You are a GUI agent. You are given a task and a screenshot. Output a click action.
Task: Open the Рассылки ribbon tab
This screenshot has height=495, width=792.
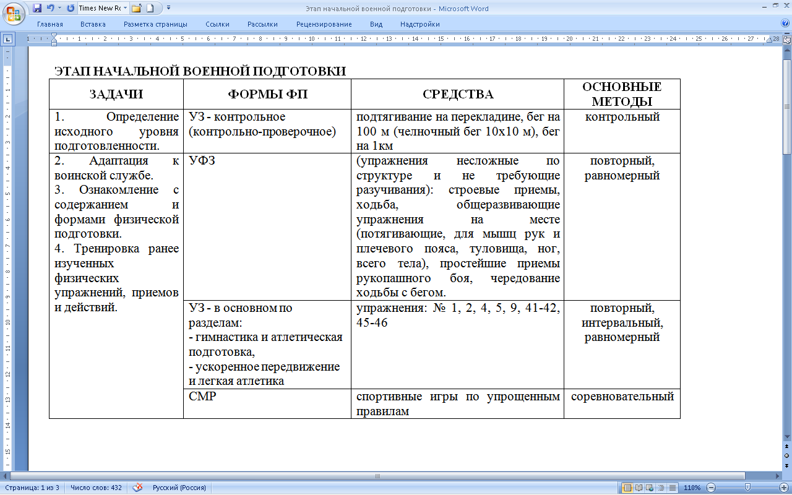263,24
